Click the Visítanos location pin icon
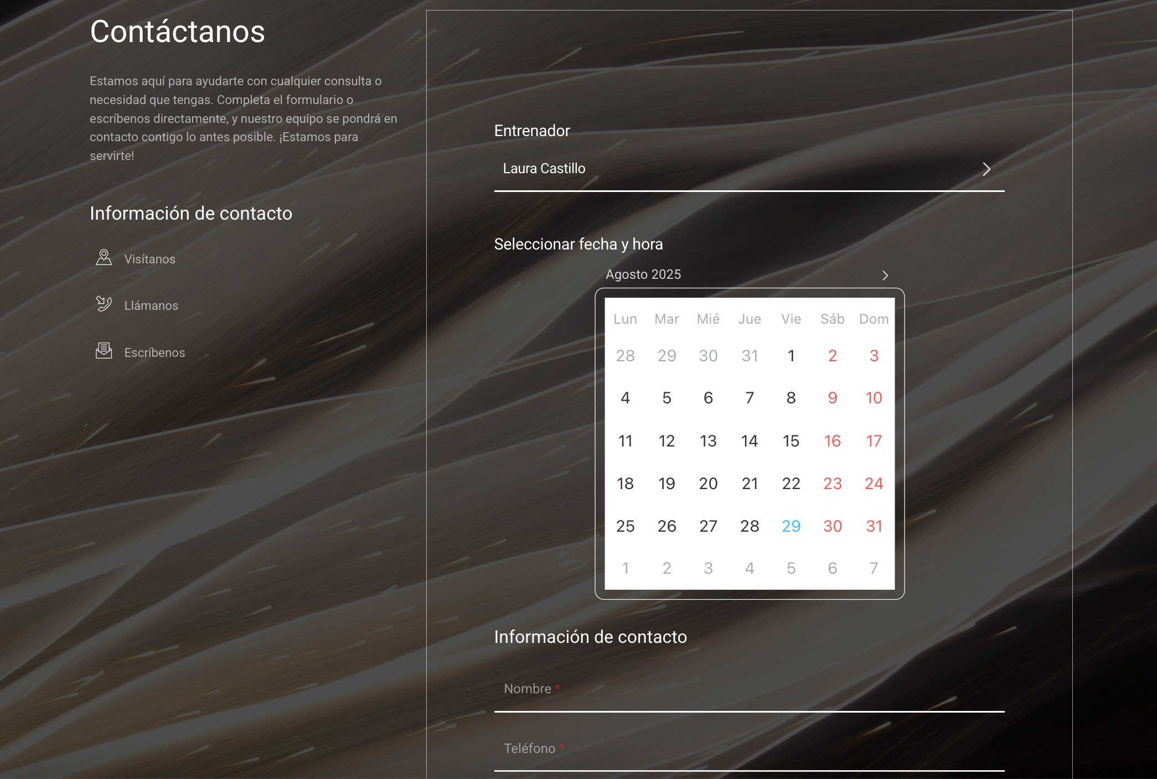The height and width of the screenshot is (779, 1157). coord(104,258)
